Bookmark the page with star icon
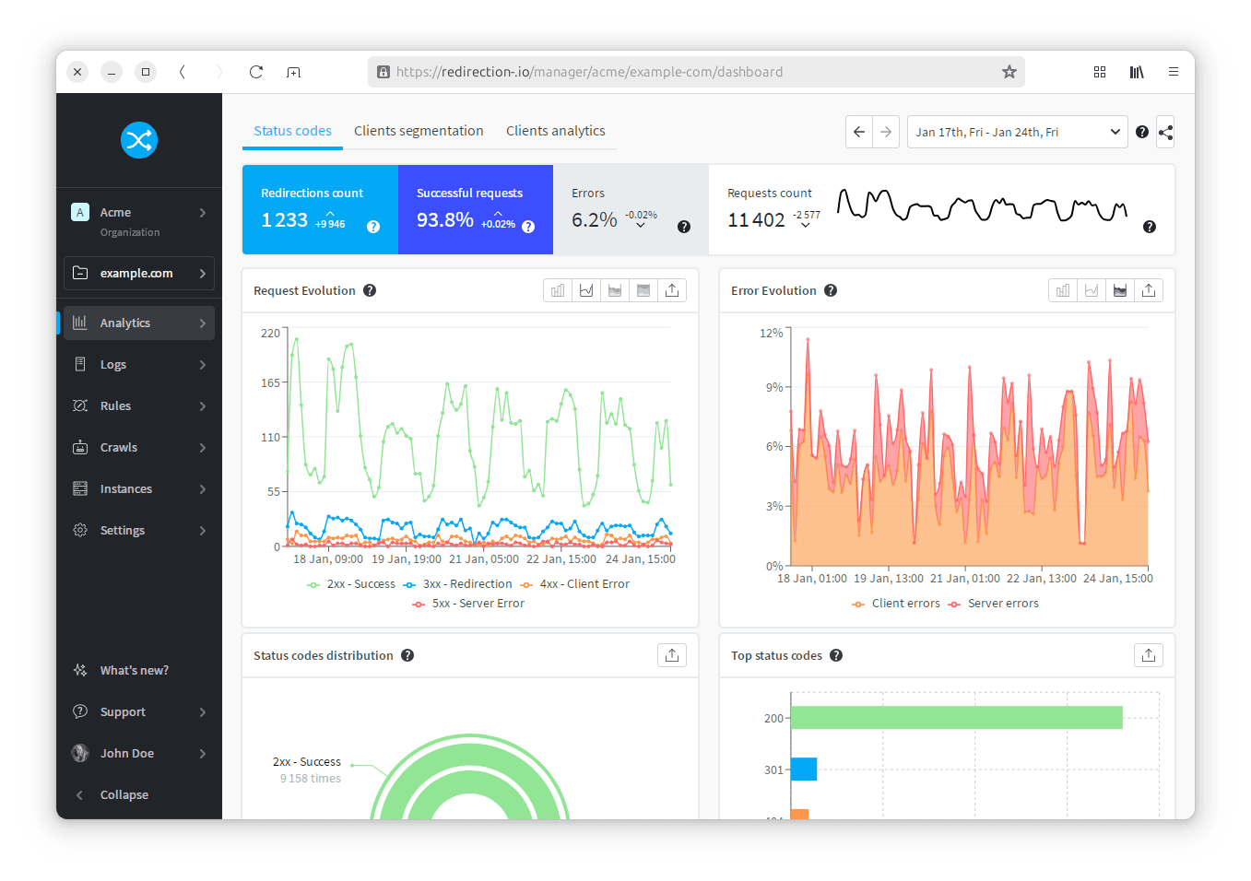Viewport: 1251px width, 881px height. (1009, 72)
